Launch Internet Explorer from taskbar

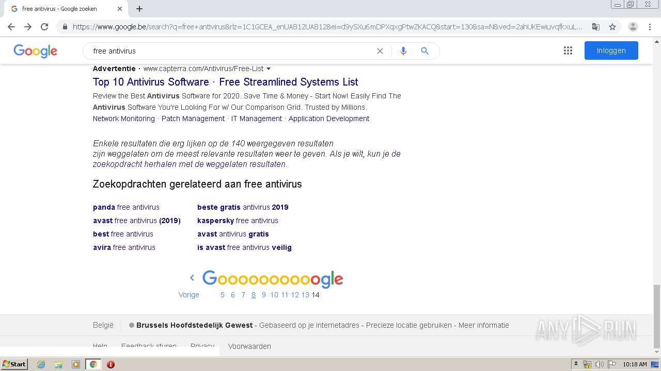click(x=41, y=364)
